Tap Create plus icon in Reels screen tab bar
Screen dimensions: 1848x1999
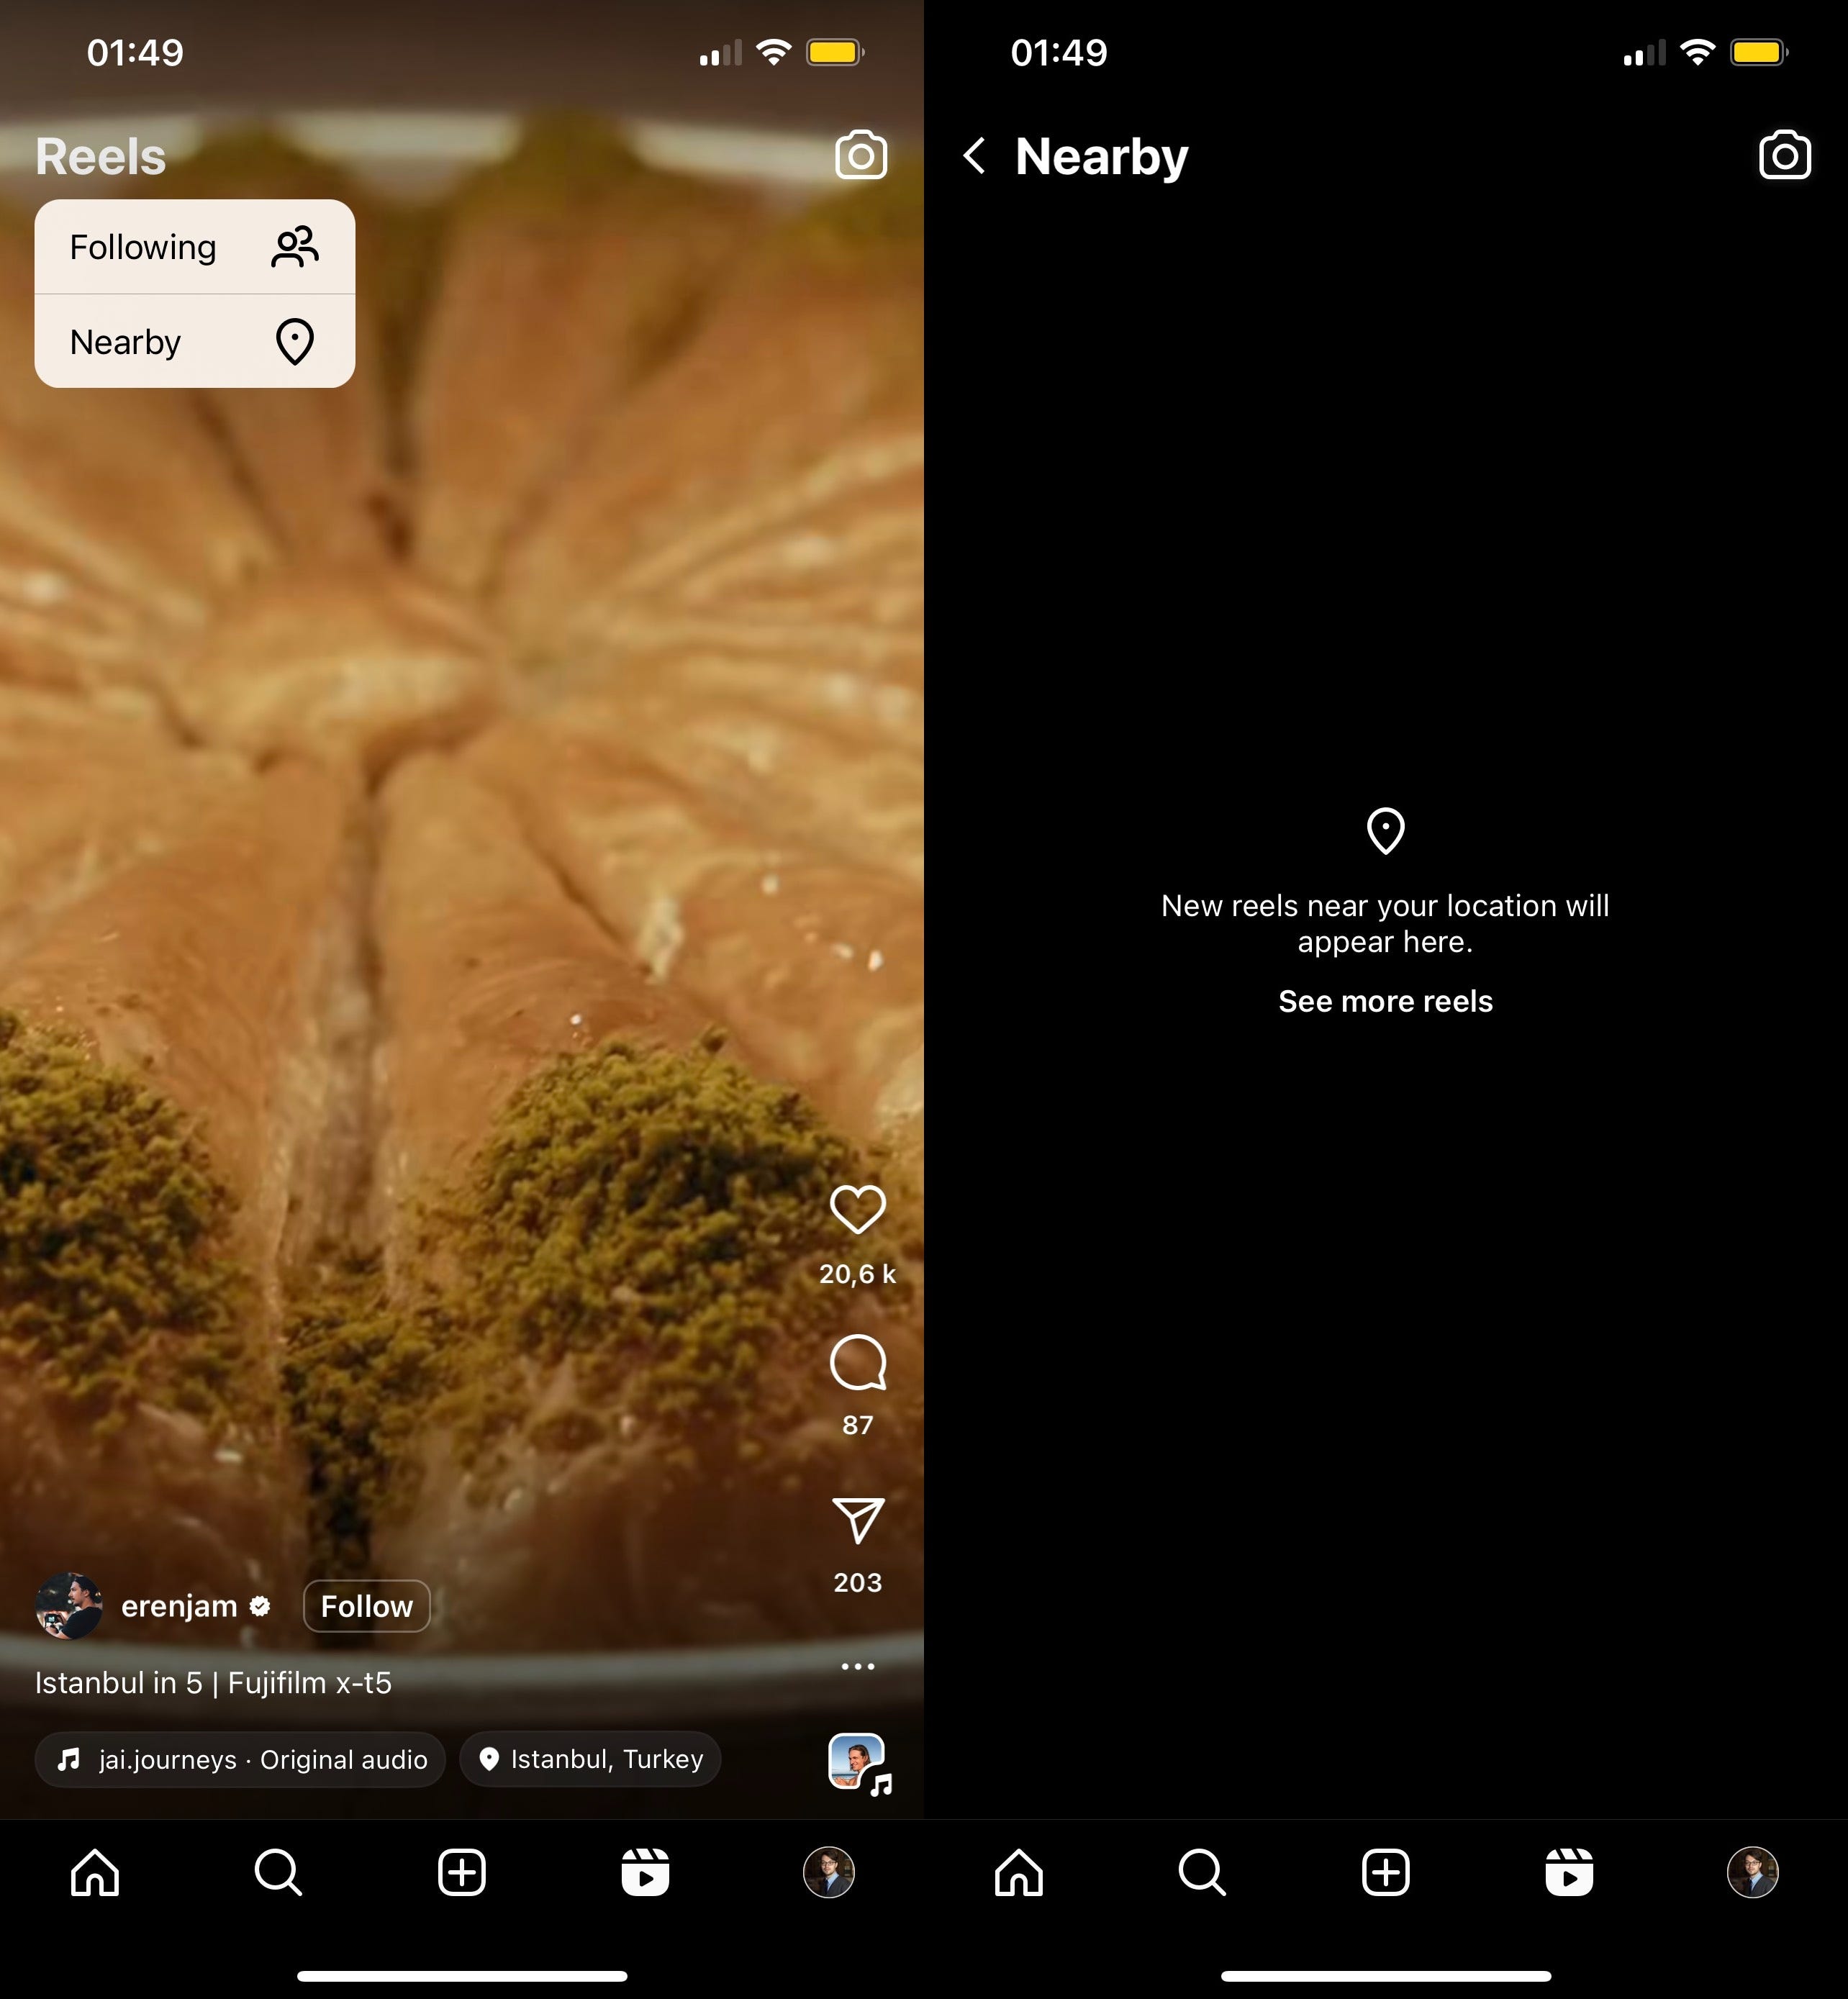pos(462,1872)
